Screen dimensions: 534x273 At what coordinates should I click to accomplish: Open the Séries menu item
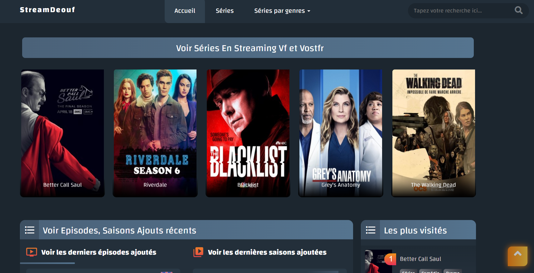pyautogui.click(x=225, y=11)
